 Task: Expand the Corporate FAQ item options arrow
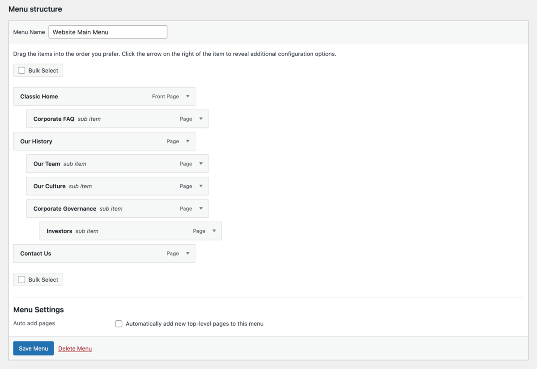click(x=201, y=119)
